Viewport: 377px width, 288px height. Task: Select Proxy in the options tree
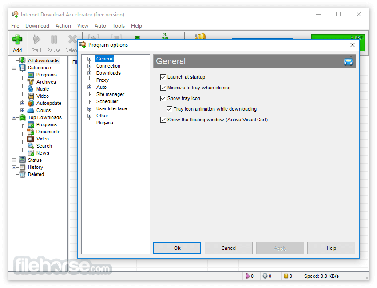[103, 80]
